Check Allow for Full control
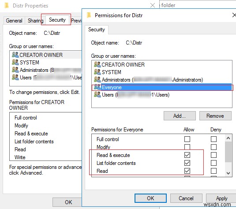Image resolution: width=236 pixels, height=209 pixels. pos(187,139)
